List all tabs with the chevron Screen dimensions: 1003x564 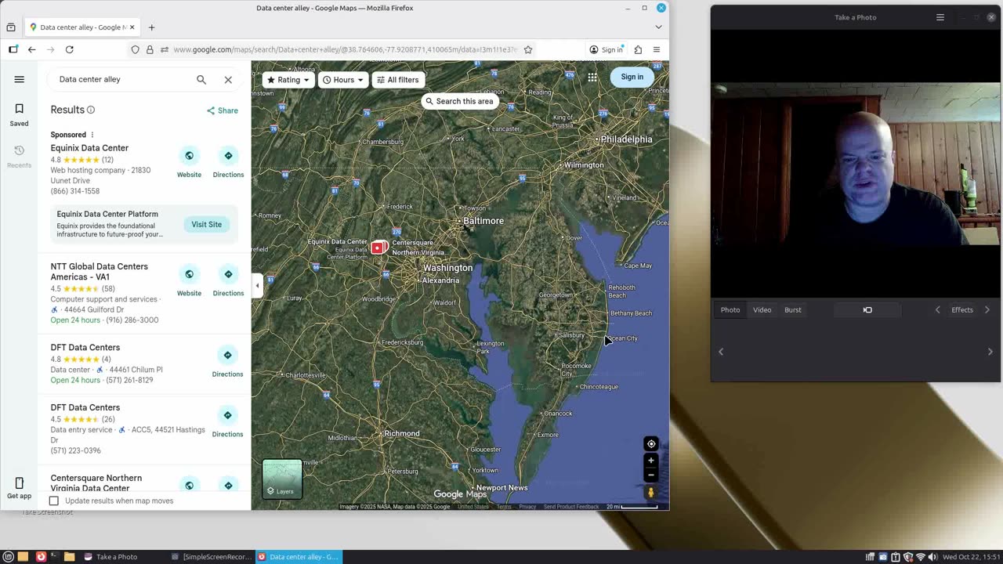[x=658, y=27]
